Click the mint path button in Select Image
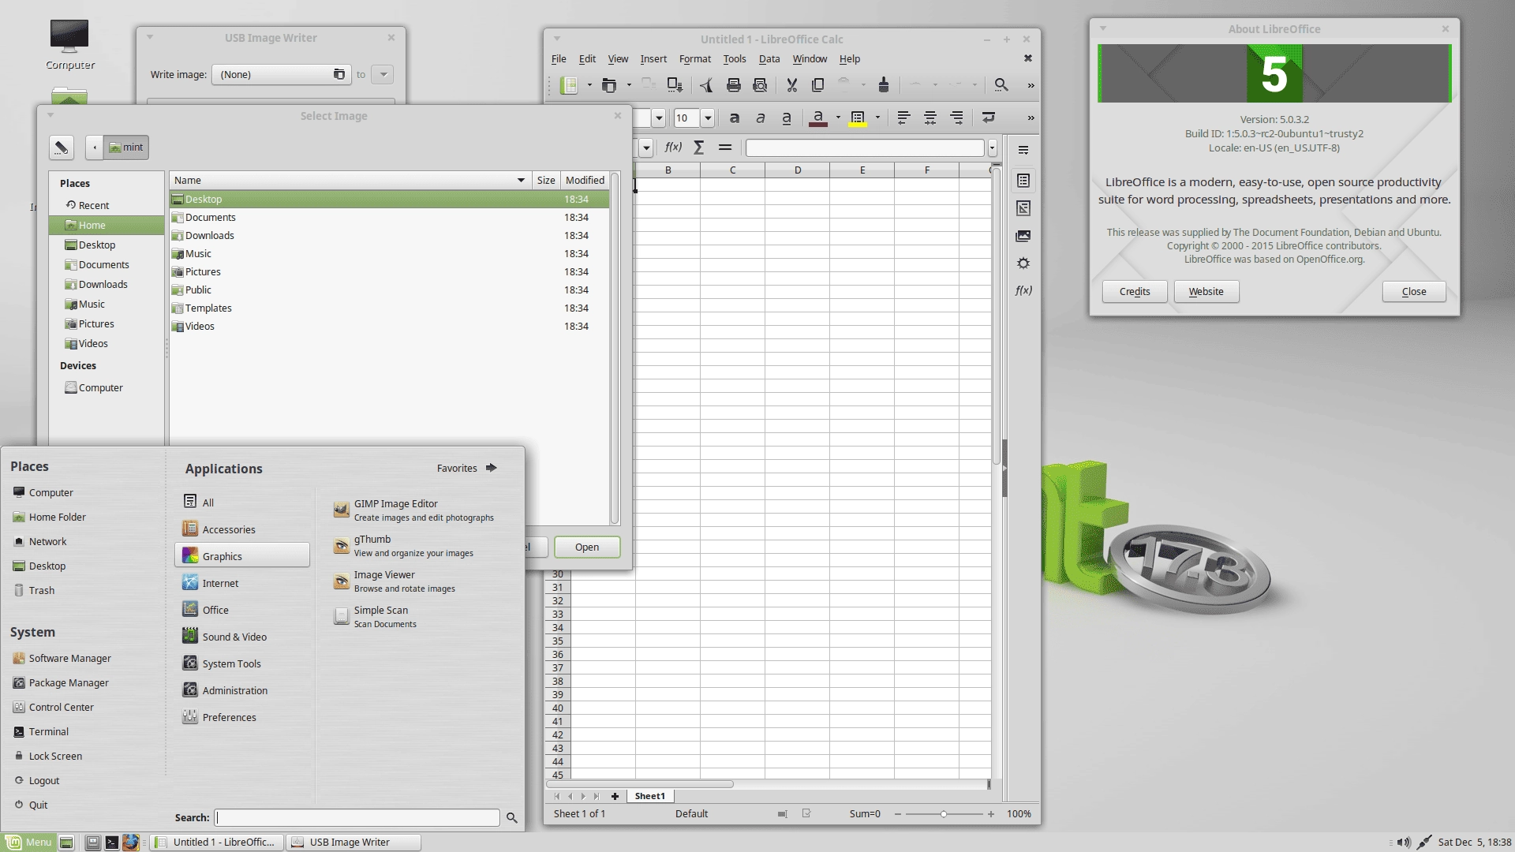 click(x=126, y=148)
